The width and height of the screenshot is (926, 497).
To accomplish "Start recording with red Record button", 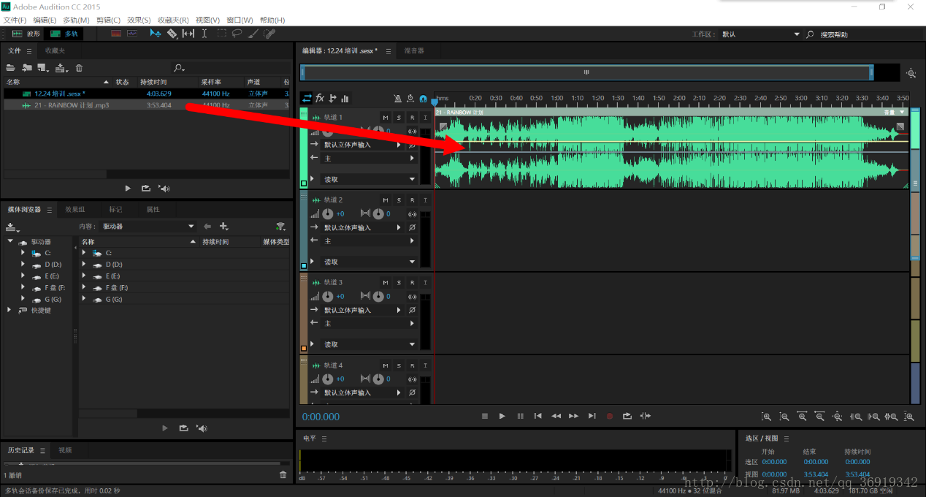I will 610,416.
